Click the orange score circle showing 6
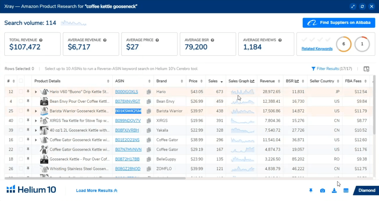This screenshot has height=201, width=379. click(343, 44)
